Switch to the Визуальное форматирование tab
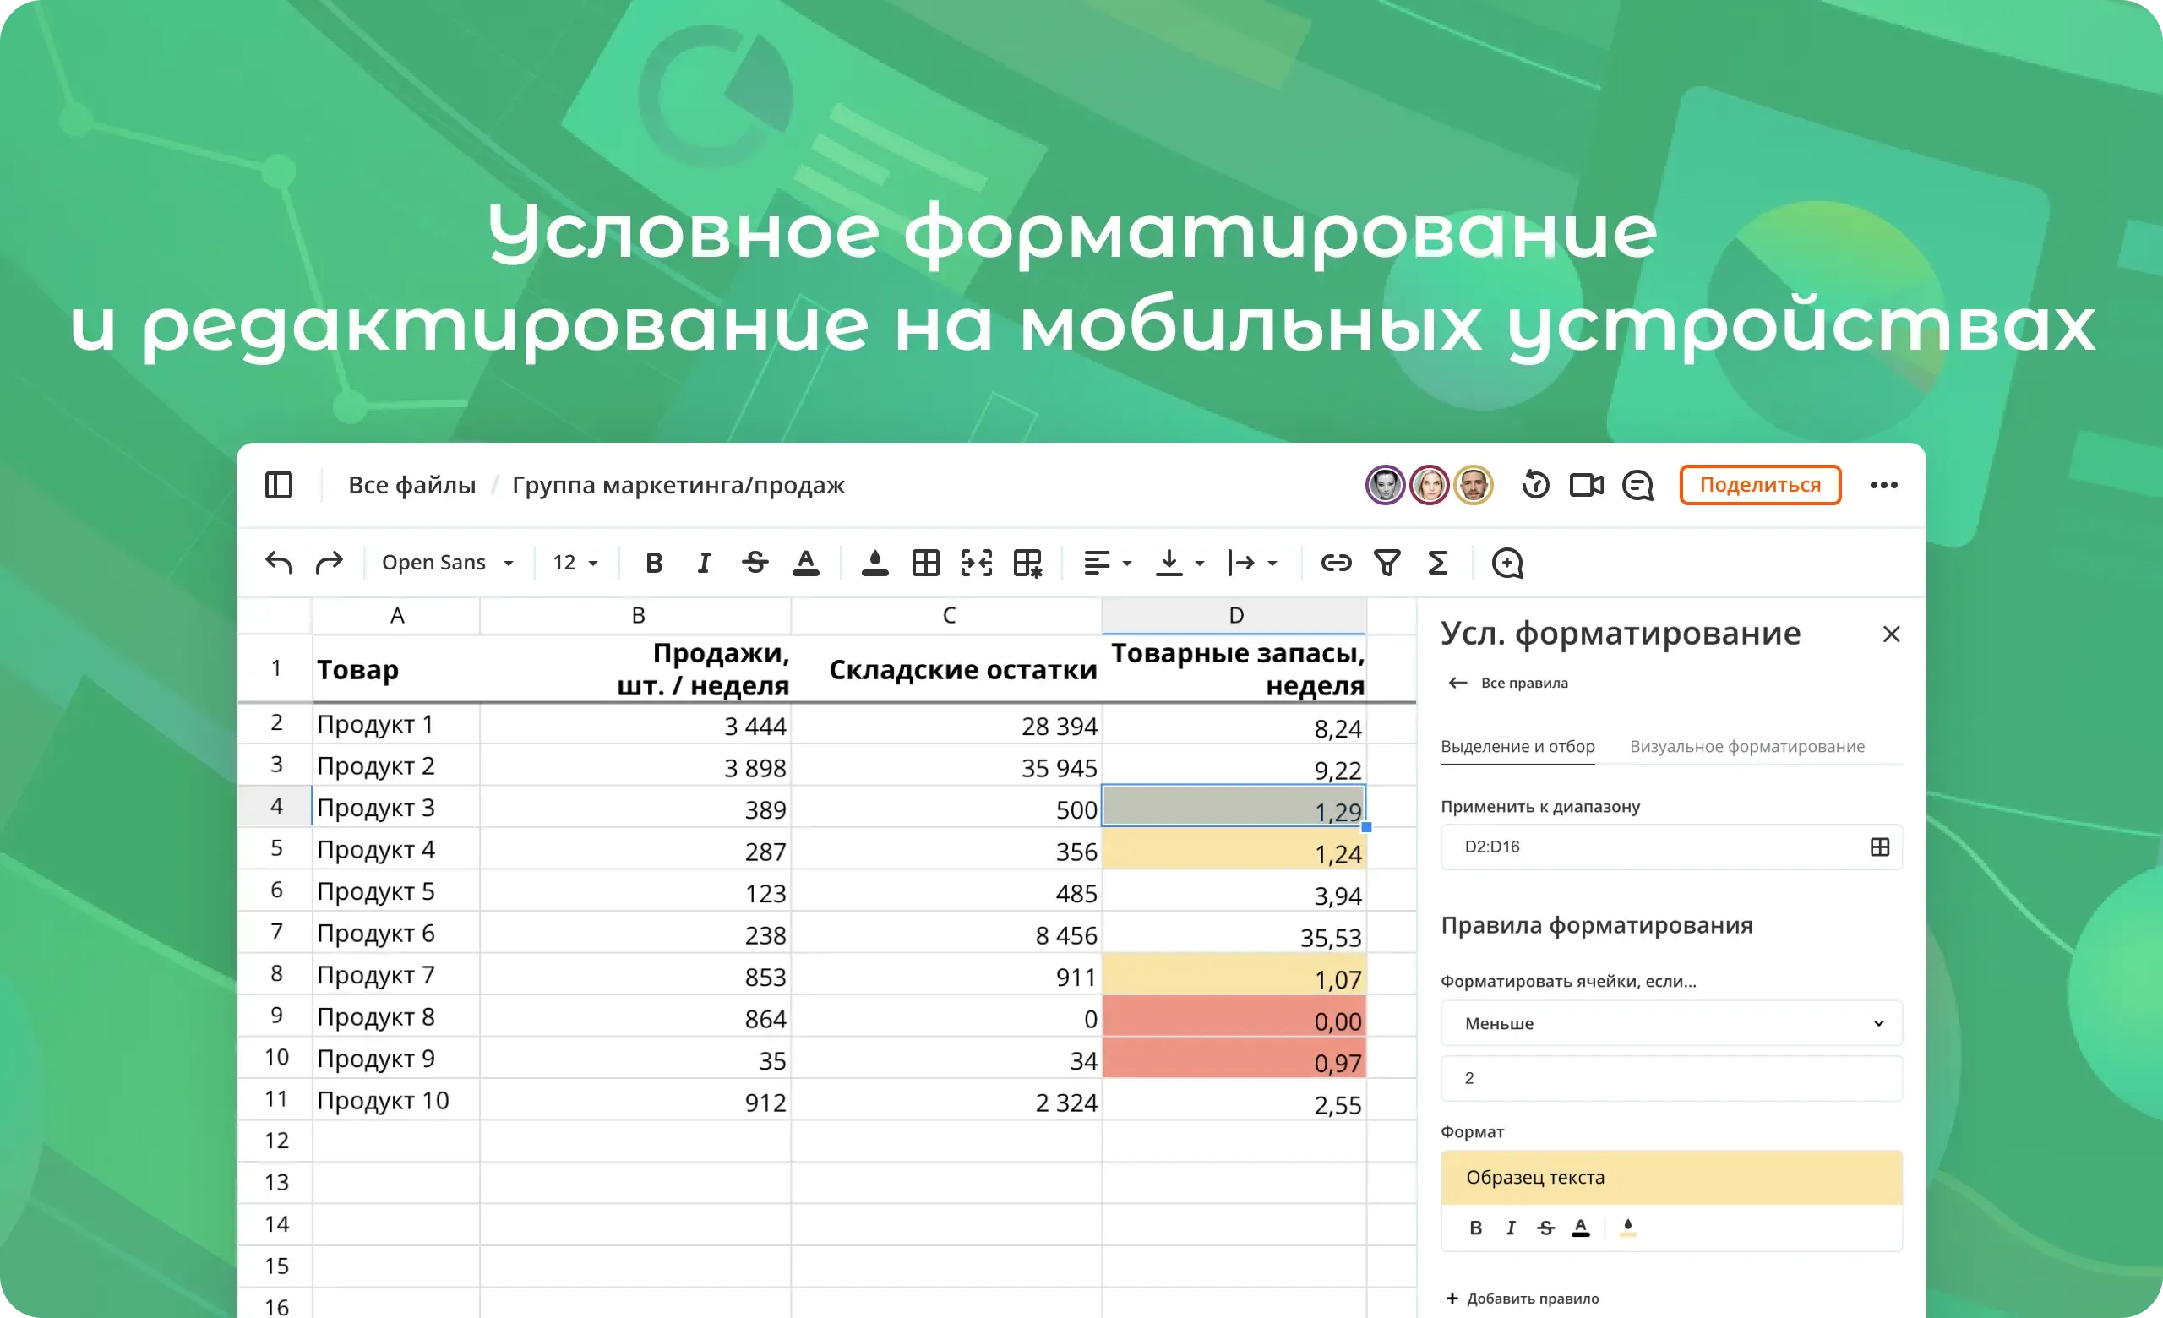 [1747, 746]
